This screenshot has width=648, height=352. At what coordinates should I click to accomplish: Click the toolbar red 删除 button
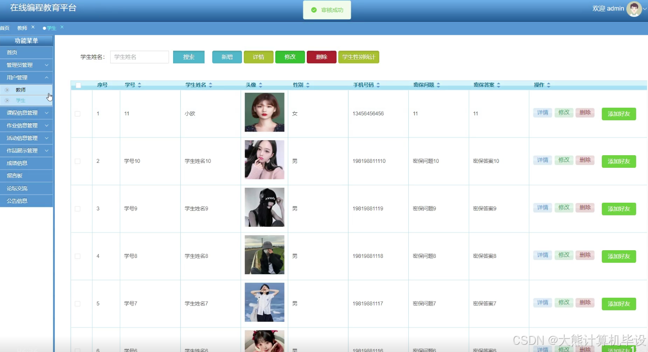pyautogui.click(x=322, y=57)
